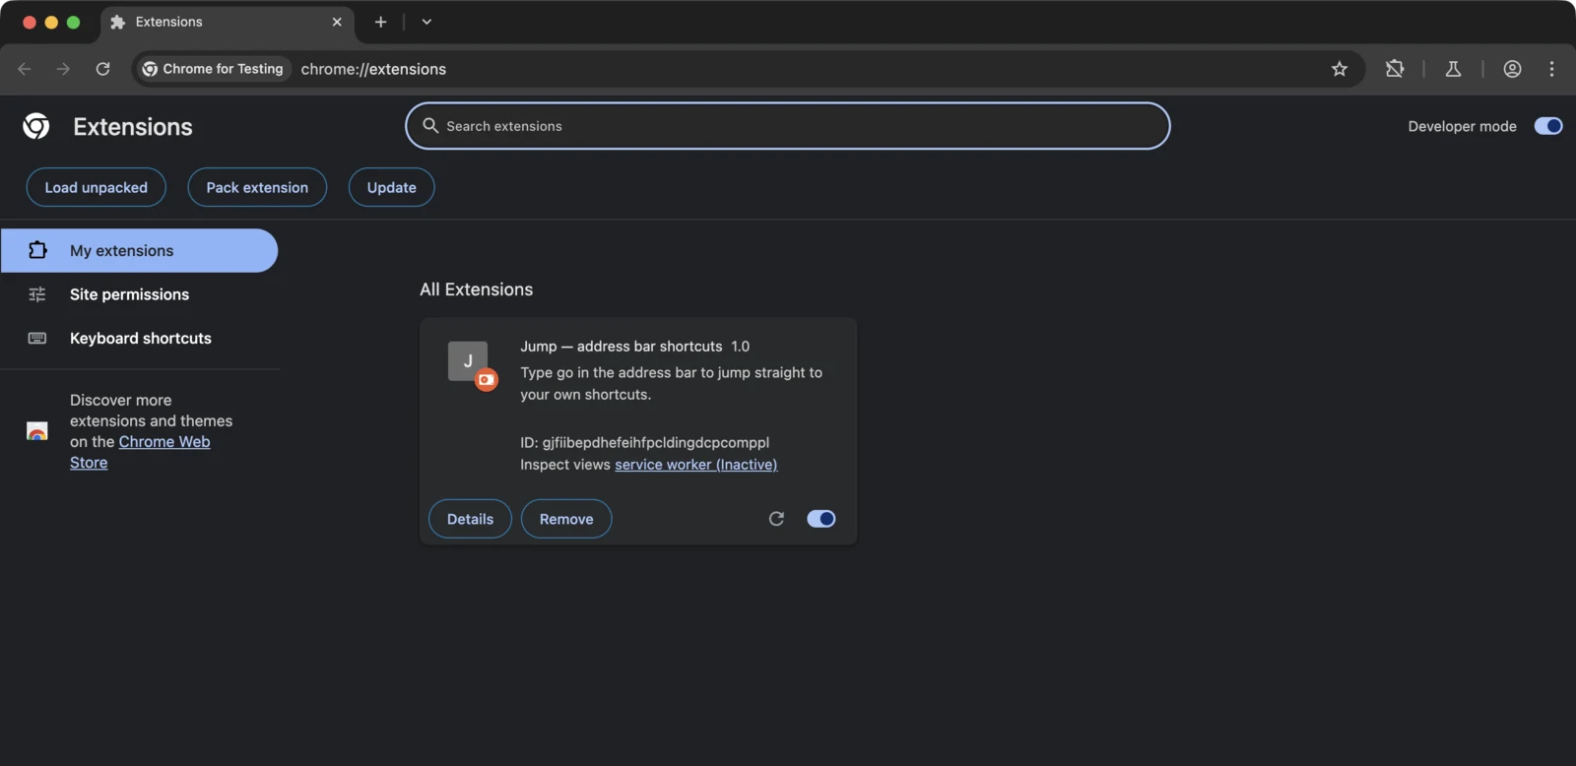Image resolution: width=1576 pixels, height=766 pixels.
Task: Open the tab search dropdown arrow
Action: [x=427, y=22]
